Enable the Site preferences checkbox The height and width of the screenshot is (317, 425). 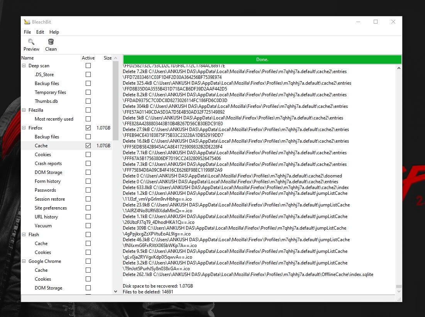tap(88, 208)
